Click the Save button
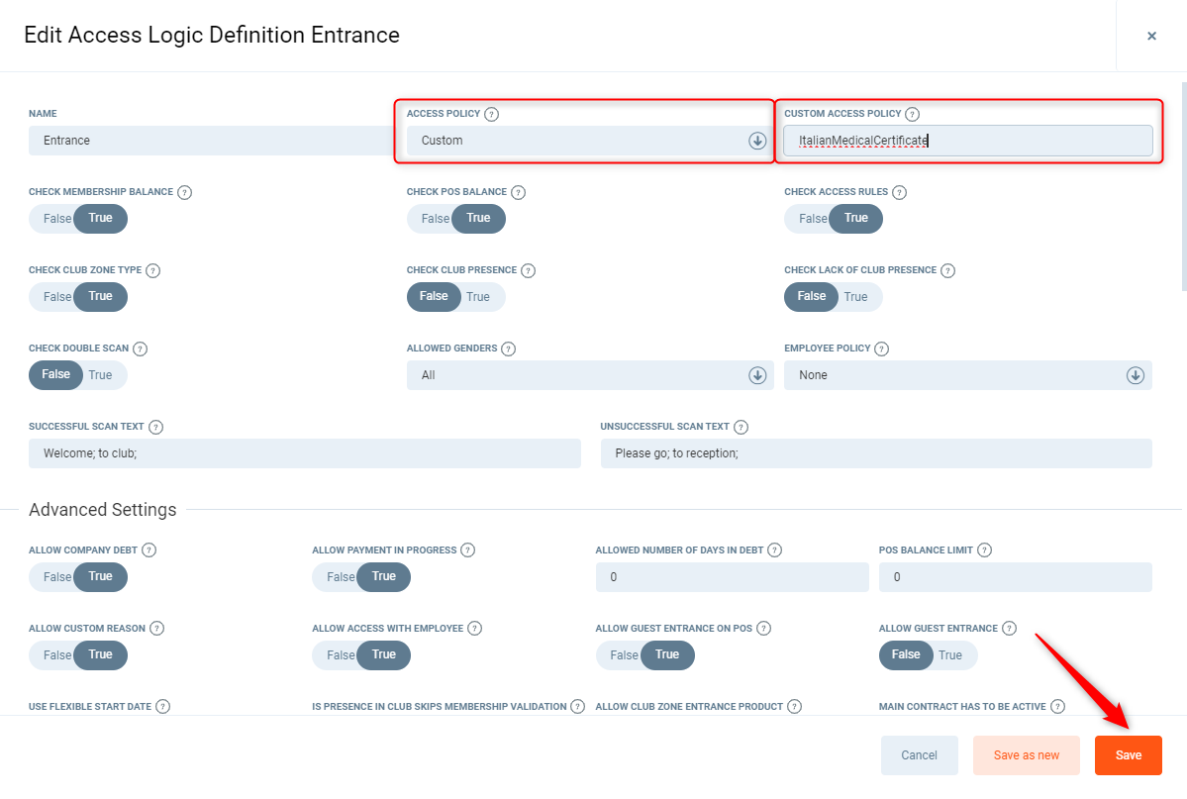The height and width of the screenshot is (799, 1187). pos(1128,755)
